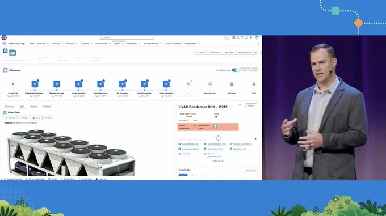Expand the Product Items nav dropdown arrow
386x216 pixels.
110,44
